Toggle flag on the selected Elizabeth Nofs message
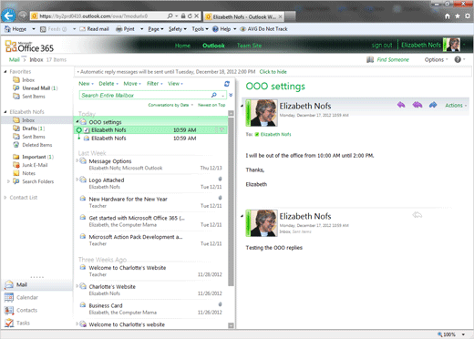 (x=222, y=130)
